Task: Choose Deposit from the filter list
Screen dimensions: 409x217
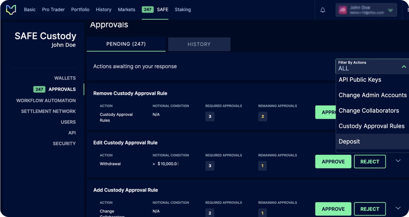Action: coord(349,142)
